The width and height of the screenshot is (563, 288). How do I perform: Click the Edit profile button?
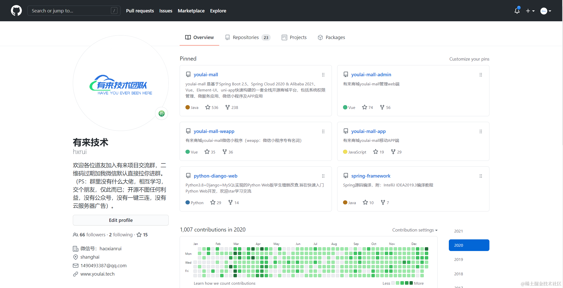[121, 220]
